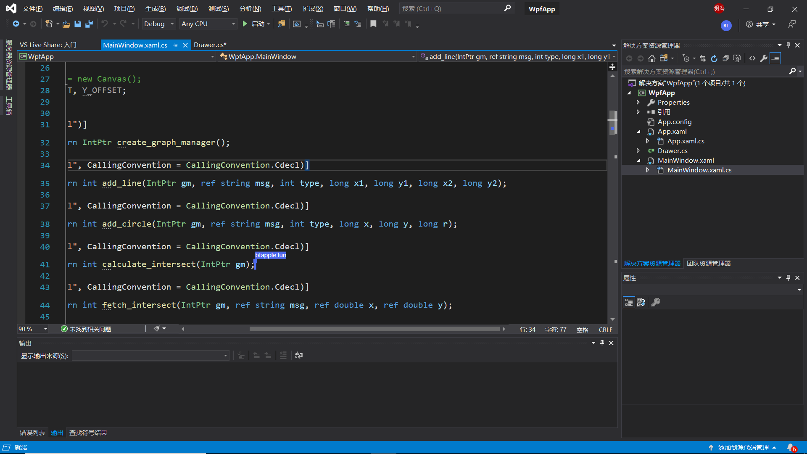Open the add_line member dropdown

tap(518, 57)
